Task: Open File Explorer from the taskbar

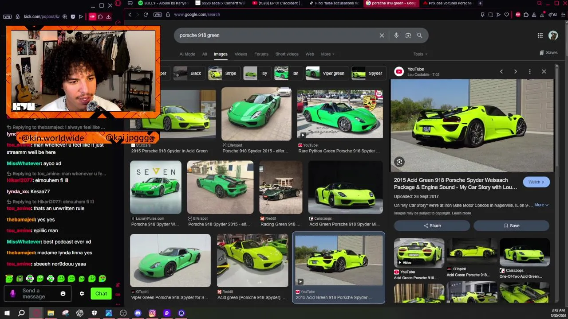Action: pyautogui.click(x=51, y=313)
